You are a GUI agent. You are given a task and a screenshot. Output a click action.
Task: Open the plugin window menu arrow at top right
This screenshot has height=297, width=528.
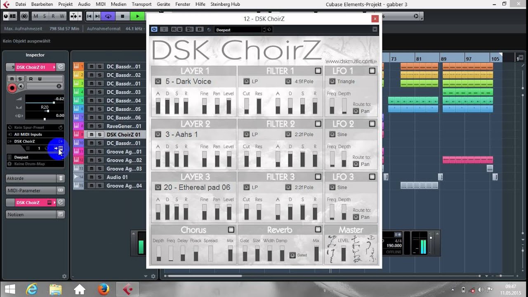[375, 29]
